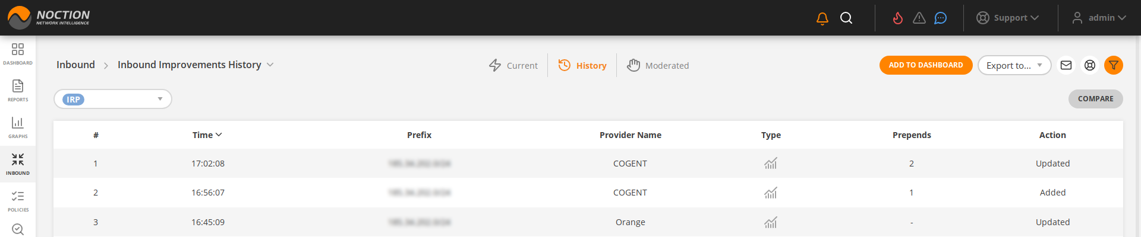This screenshot has width=1141, height=237.
Task: Switch to the Moderated tab
Action: 658,65
